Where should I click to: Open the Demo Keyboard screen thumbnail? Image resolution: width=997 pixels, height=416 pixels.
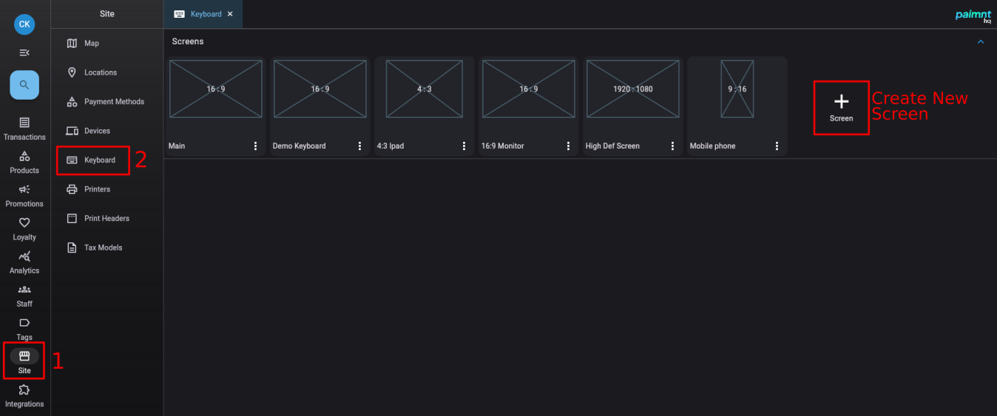coord(320,89)
